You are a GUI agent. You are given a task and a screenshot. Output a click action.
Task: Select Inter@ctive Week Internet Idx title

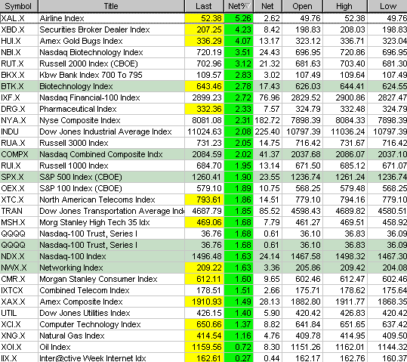pyautogui.click(x=93, y=358)
